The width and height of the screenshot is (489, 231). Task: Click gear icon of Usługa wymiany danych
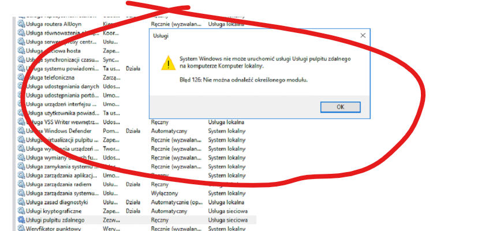point(21,158)
